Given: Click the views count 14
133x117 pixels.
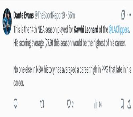Looking at the screenshot, I should coord(100,104).
